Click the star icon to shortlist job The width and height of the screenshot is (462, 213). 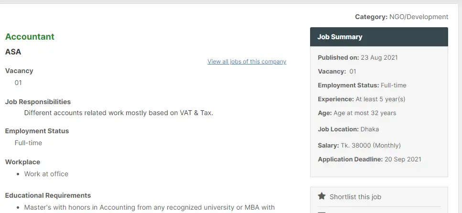coord(322,196)
